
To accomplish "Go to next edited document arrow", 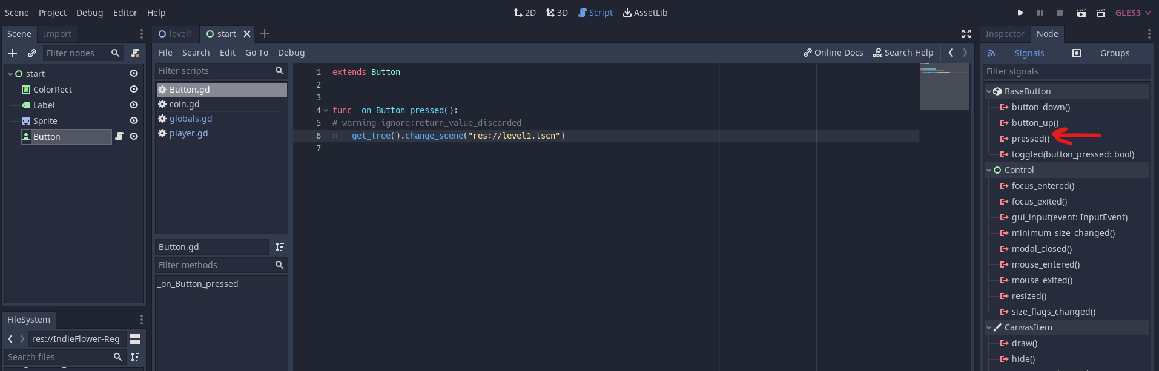I will click(965, 53).
